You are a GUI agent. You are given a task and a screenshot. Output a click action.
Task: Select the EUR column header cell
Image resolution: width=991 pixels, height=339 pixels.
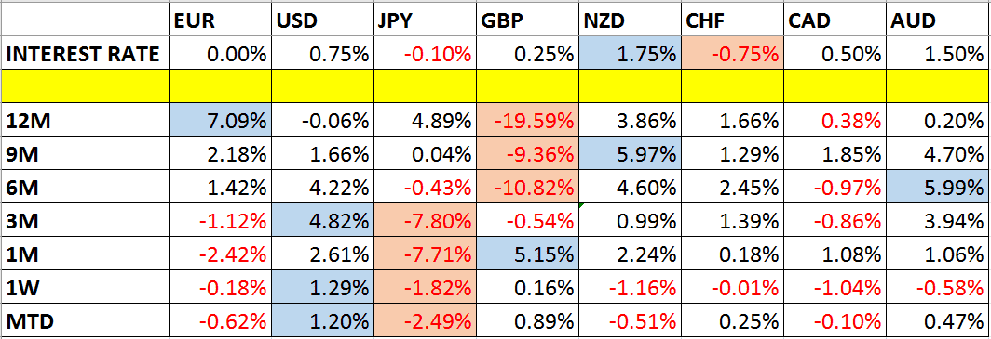coord(221,21)
